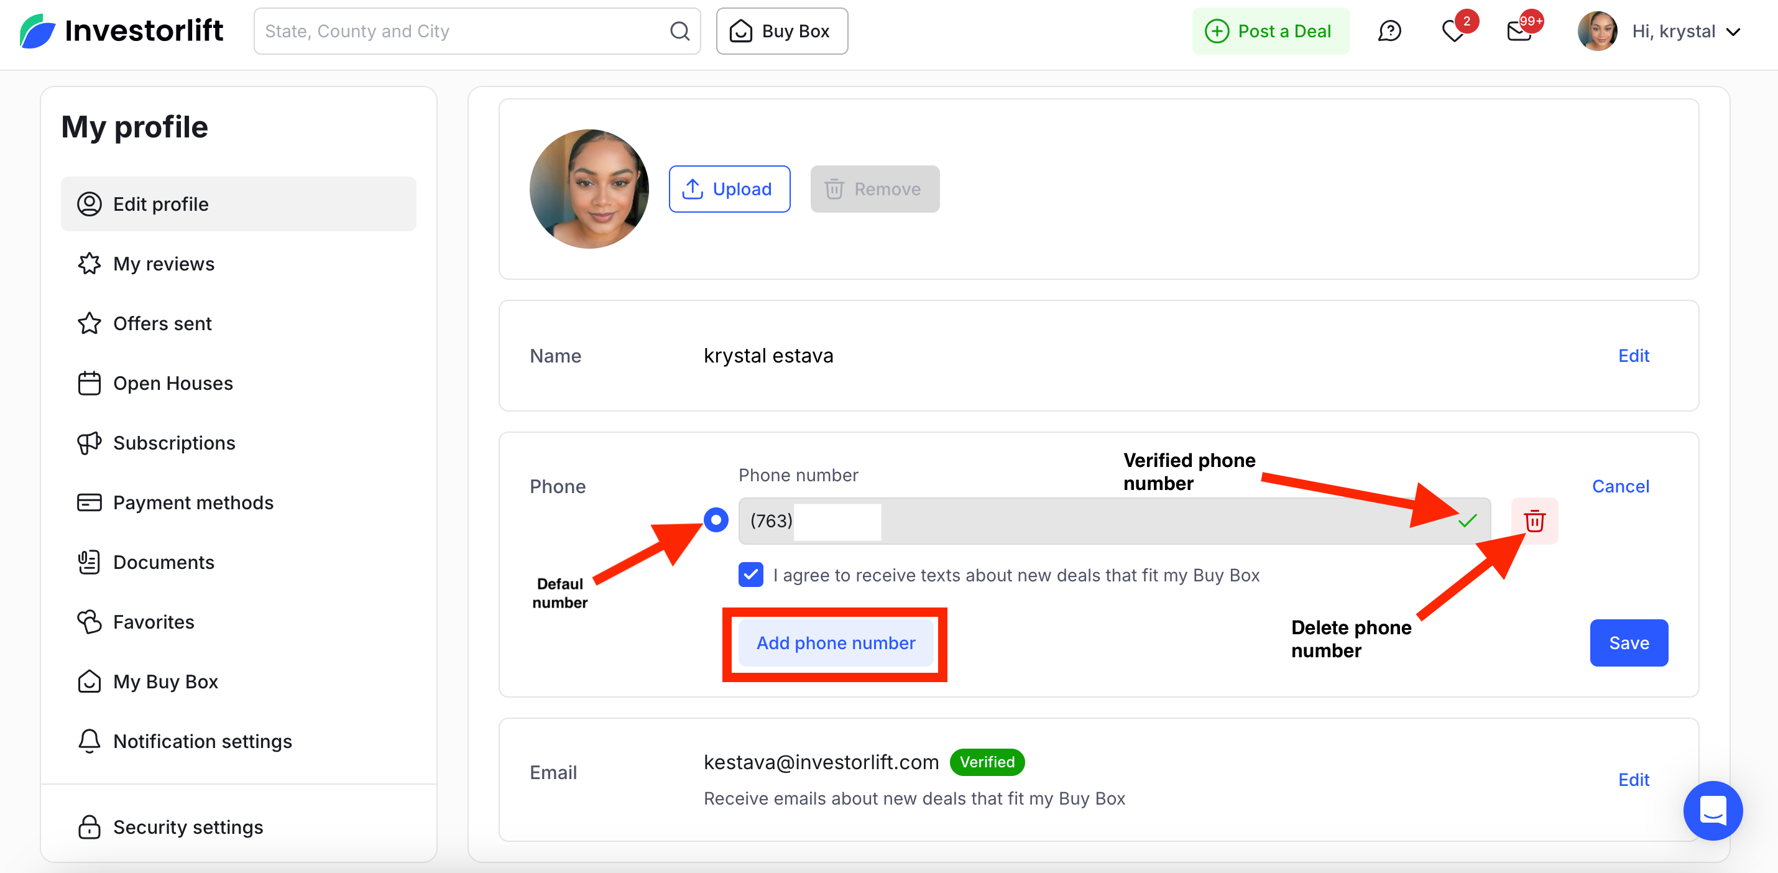Uncheck agree to receive texts checkbox
Viewport: 1778px width, 873px height.
click(750, 575)
